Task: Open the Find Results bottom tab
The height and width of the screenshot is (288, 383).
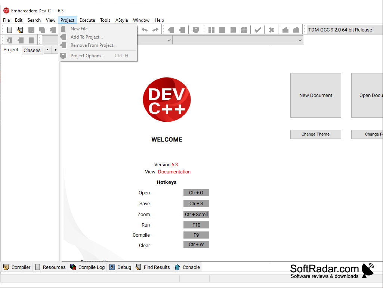Action: (153, 267)
